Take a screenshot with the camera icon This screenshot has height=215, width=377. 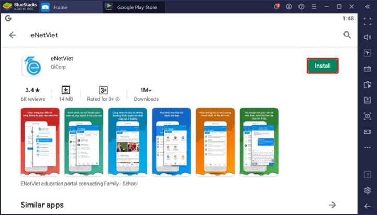click(x=368, y=115)
